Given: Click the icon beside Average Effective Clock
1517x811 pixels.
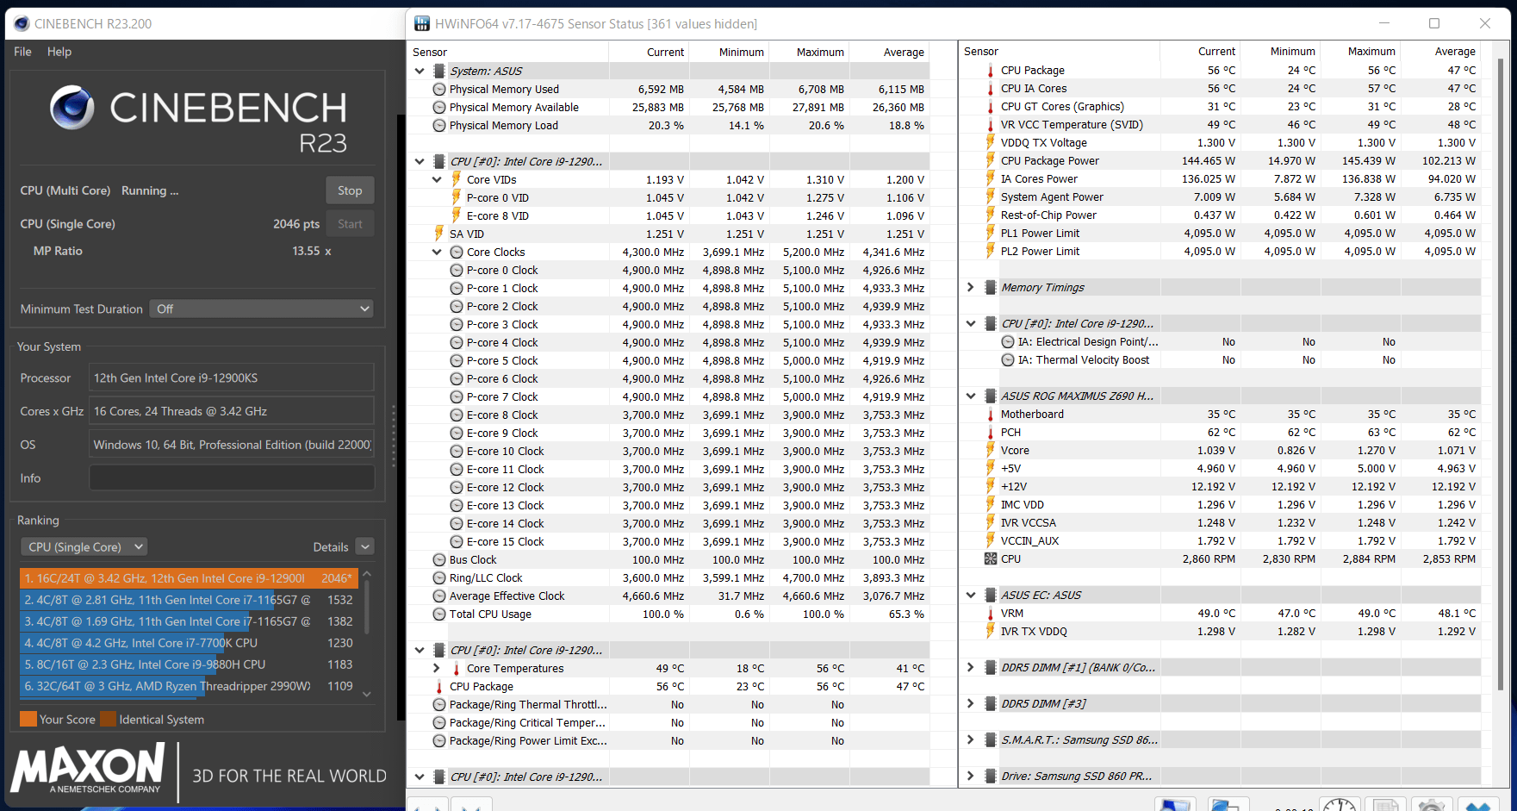Looking at the screenshot, I should pyautogui.click(x=439, y=596).
